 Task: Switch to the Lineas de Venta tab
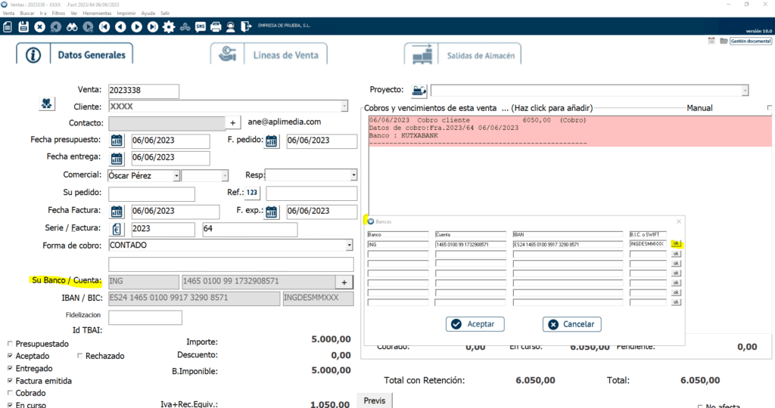pyautogui.click(x=269, y=55)
